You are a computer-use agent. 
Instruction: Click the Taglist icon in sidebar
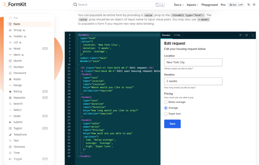tap(10, 129)
